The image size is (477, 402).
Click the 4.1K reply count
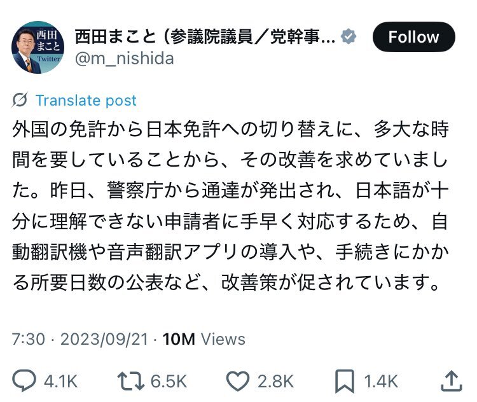tap(60, 382)
